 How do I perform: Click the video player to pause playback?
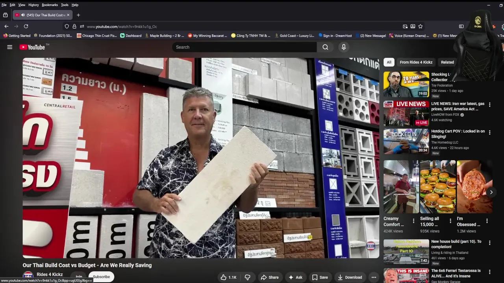tap(201, 158)
